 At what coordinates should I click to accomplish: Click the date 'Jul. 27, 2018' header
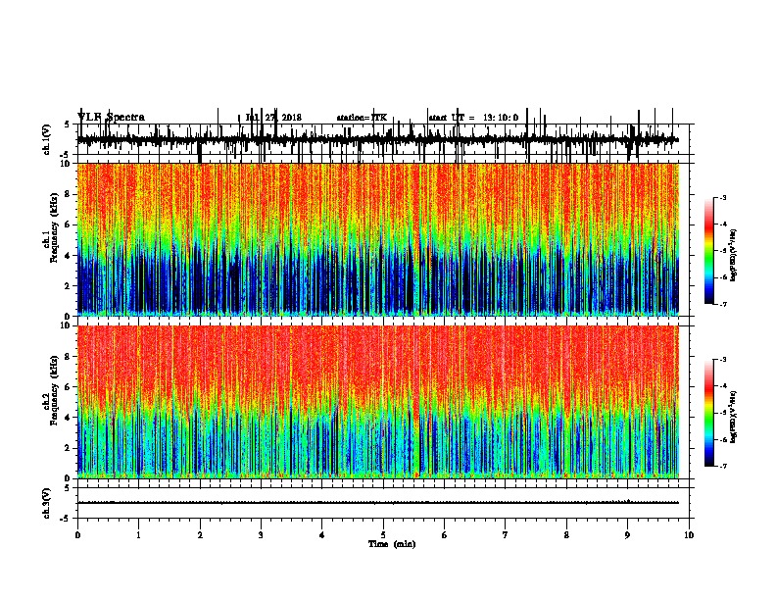pos(273,118)
